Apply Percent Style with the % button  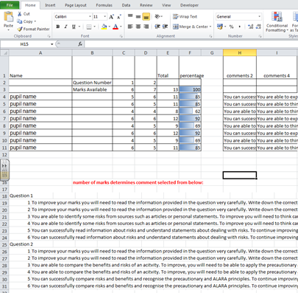click(231, 27)
